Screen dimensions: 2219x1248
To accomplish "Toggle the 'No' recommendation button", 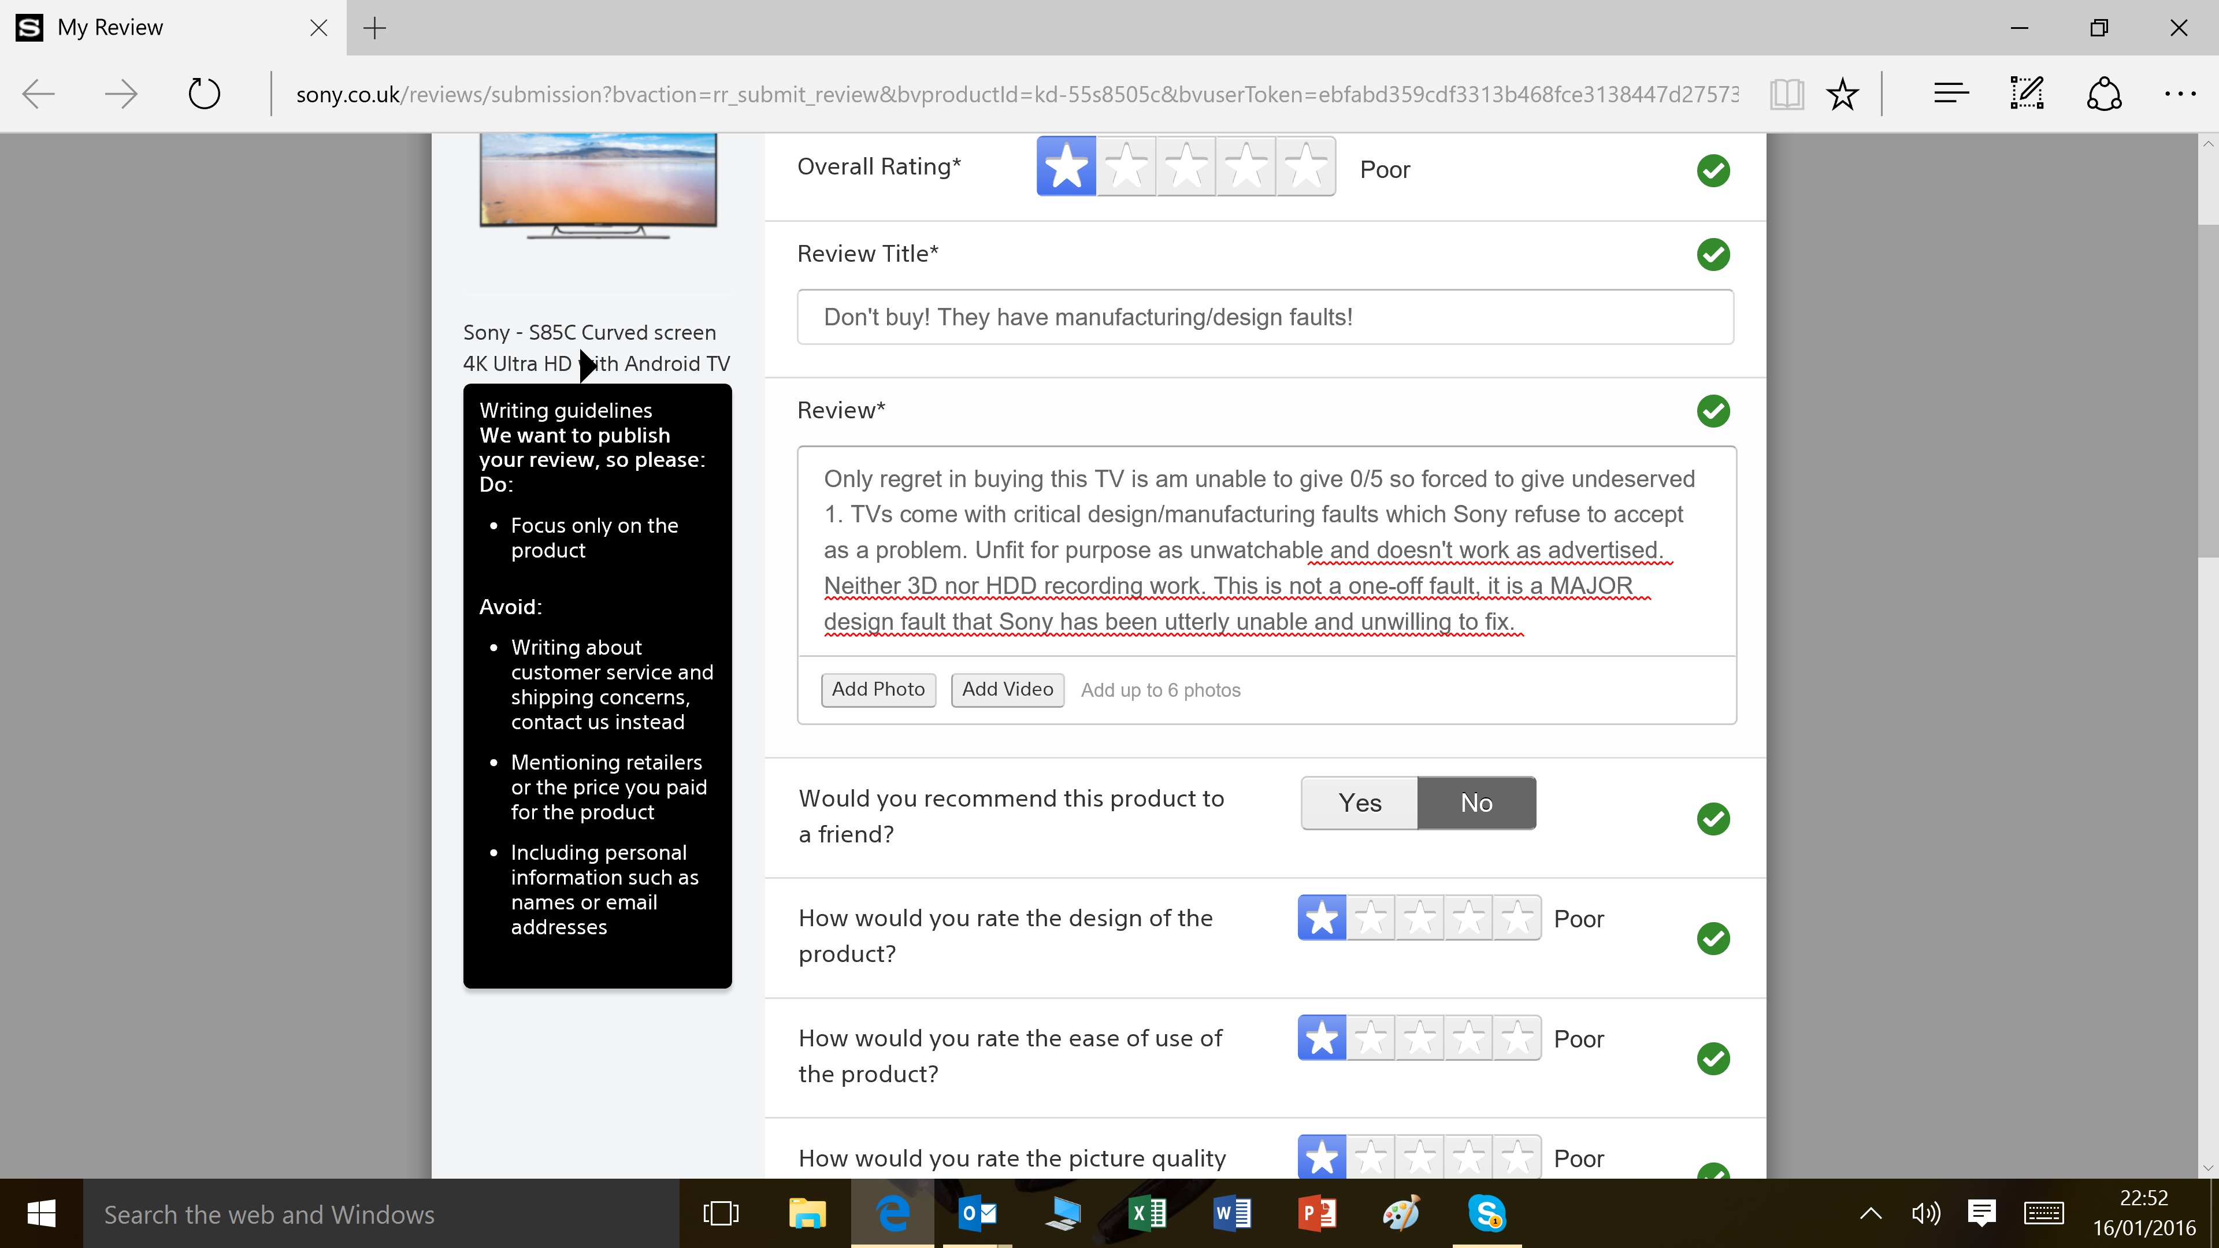I will [1475, 801].
